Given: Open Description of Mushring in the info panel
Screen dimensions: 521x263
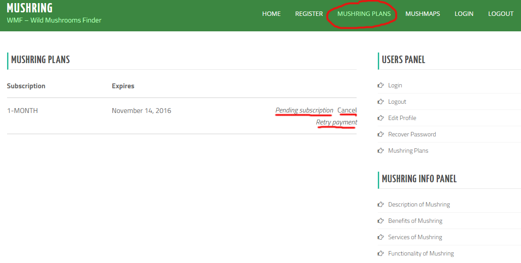Looking at the screenshot, I should coord(419,205).
